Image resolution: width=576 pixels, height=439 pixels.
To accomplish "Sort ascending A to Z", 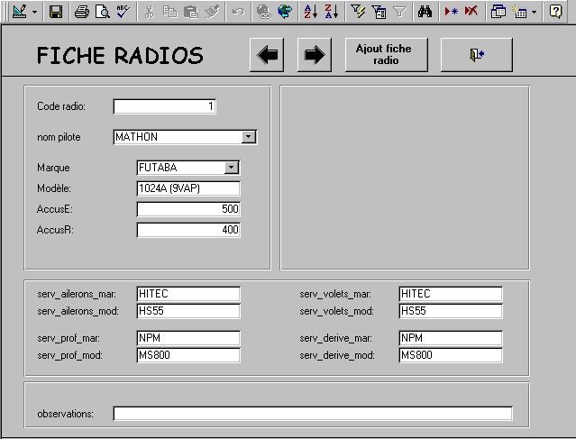I will pos(310,12).
